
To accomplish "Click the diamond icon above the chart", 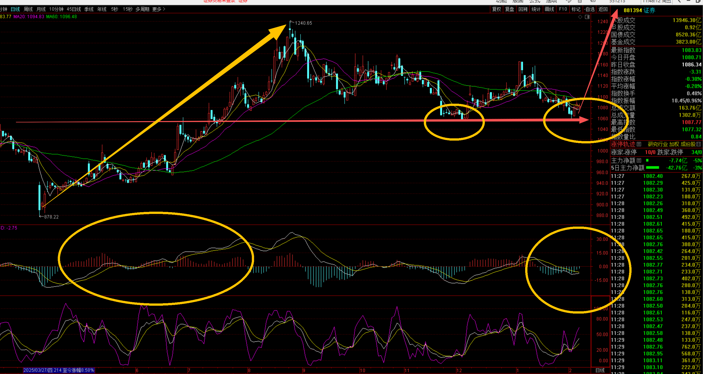I will pyautogui.click(x=580, y=17).
